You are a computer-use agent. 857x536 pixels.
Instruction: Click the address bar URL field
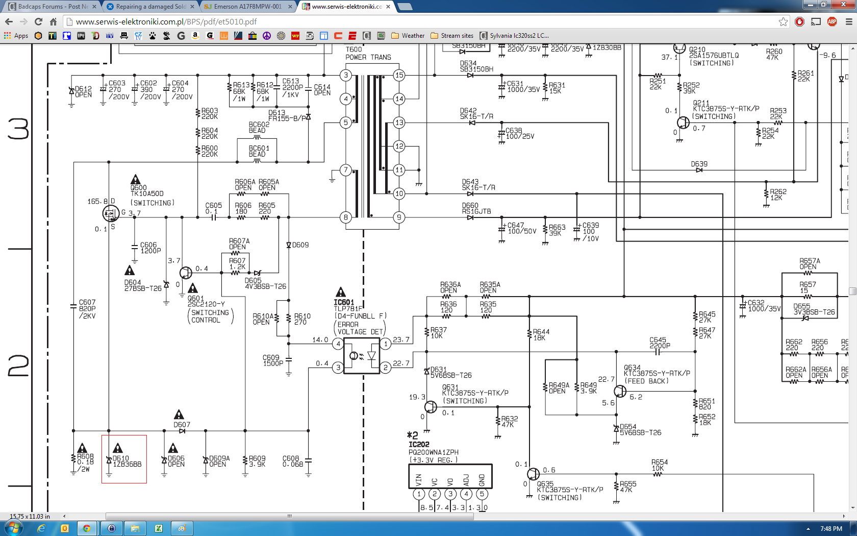pyautogui.click(x=408, y=21)
